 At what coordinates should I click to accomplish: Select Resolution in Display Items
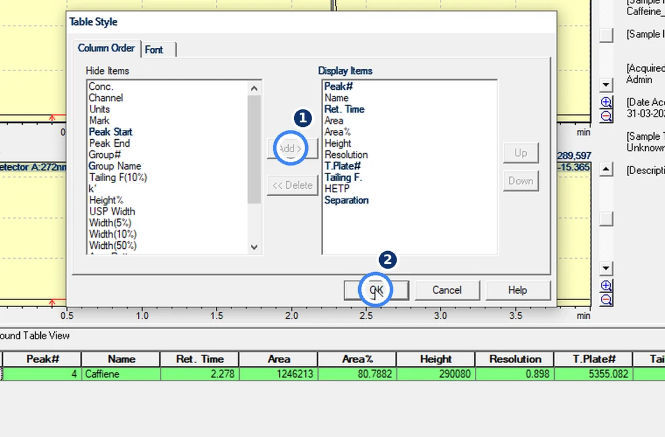click(346, 155)
